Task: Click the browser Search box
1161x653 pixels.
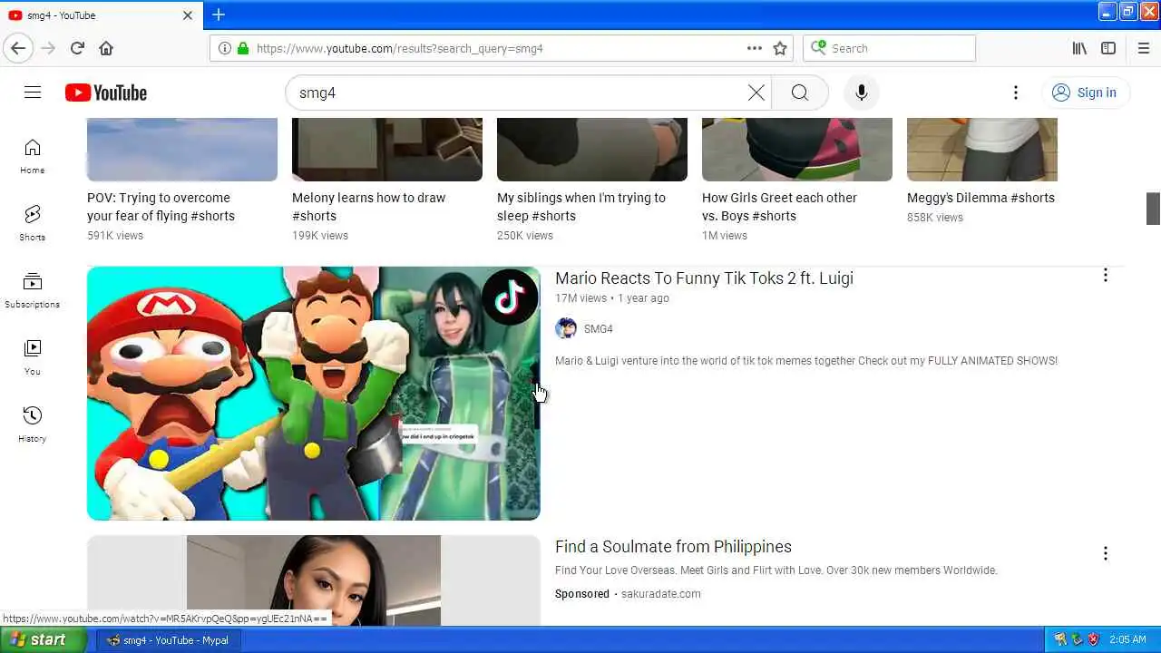Action: (889, 48)
